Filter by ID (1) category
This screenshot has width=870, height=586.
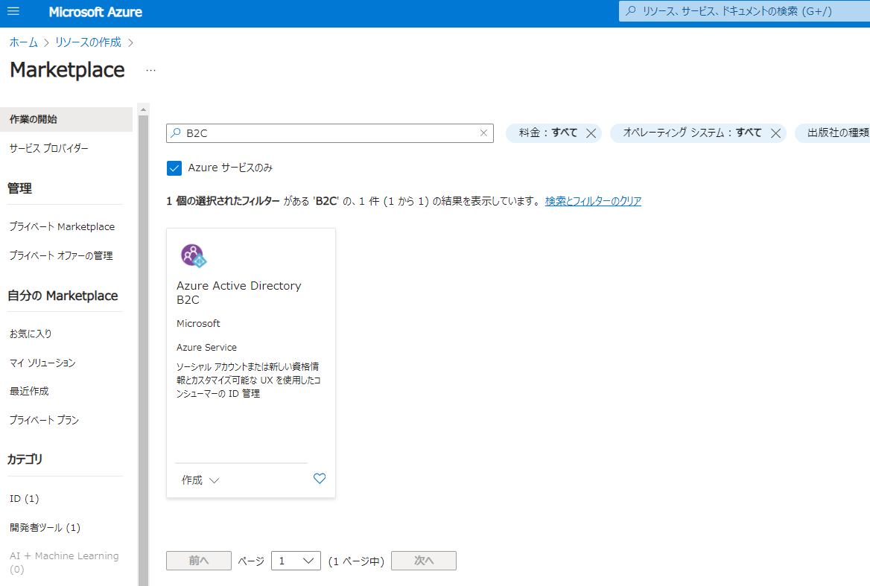point(25,498)
